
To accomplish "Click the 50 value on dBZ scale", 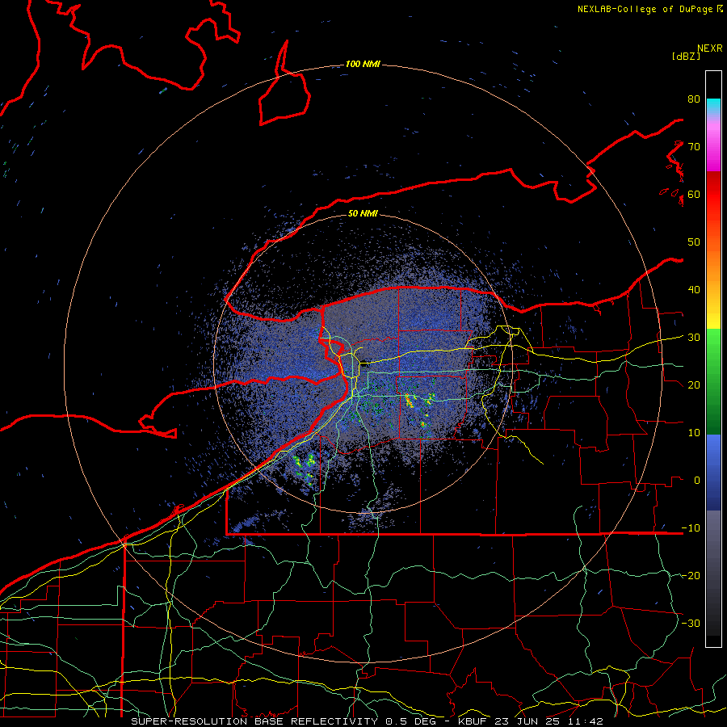I will [x=694, y=242].
